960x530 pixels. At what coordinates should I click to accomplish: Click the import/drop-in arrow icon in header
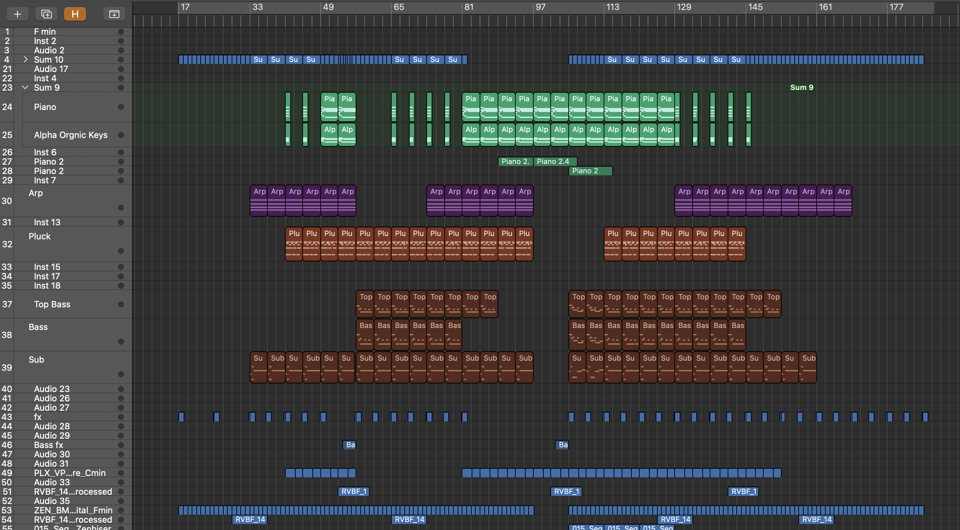pos(114,14)
